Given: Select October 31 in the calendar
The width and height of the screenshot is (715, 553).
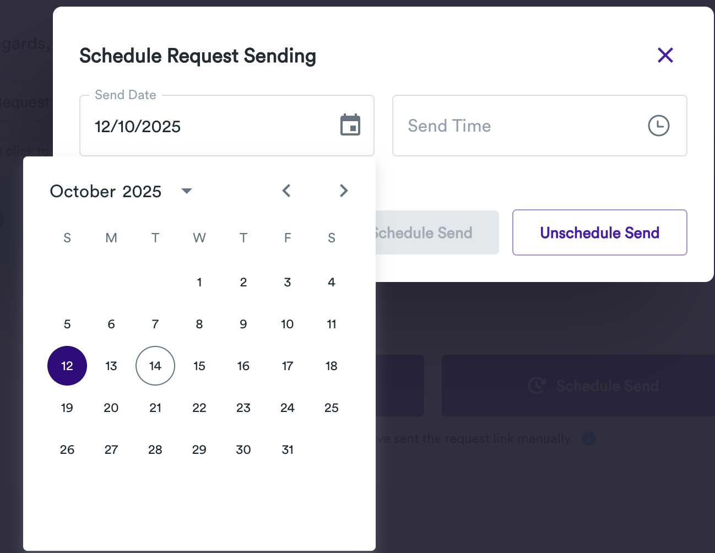Looking at the screenshot, I should 288,449.
